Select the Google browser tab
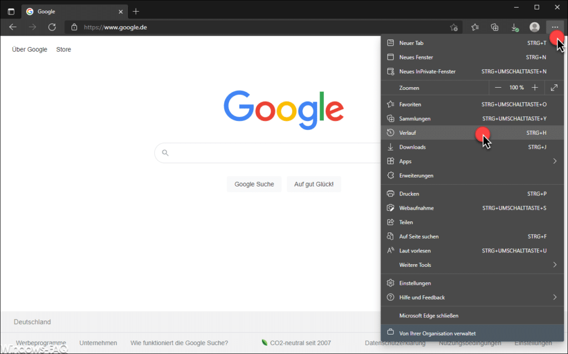 [x=75, y=12]
